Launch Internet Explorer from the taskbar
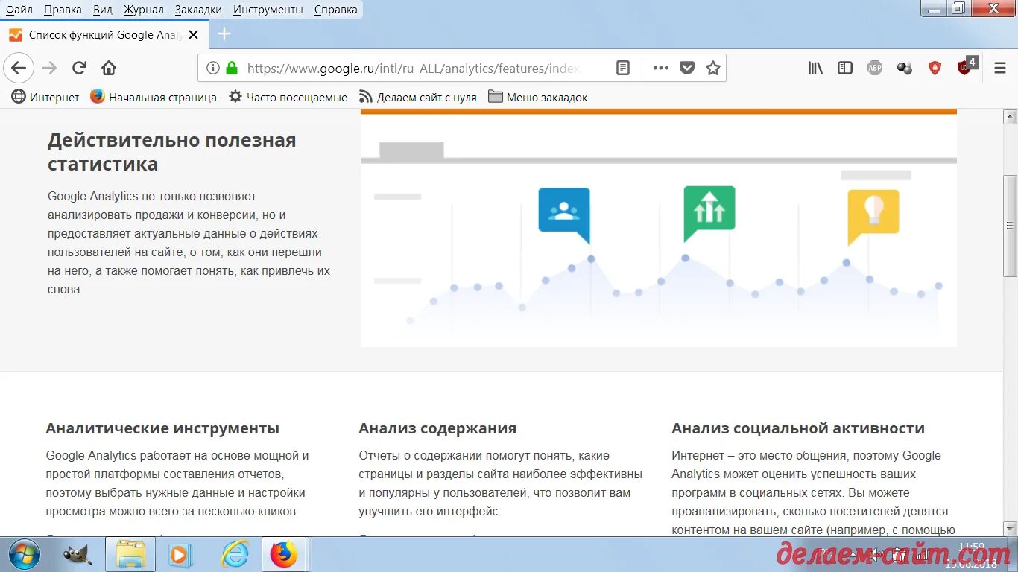The width and height of the screenshot is (1018, 572). coord(235,555)
